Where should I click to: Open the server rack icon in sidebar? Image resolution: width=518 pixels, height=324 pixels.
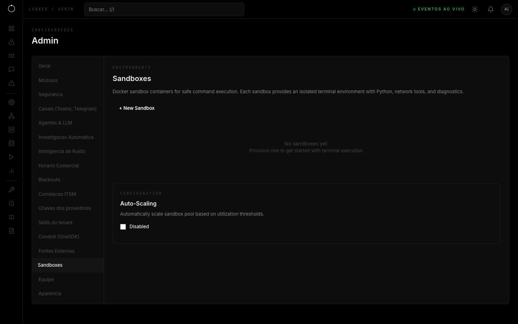point(12,130)
